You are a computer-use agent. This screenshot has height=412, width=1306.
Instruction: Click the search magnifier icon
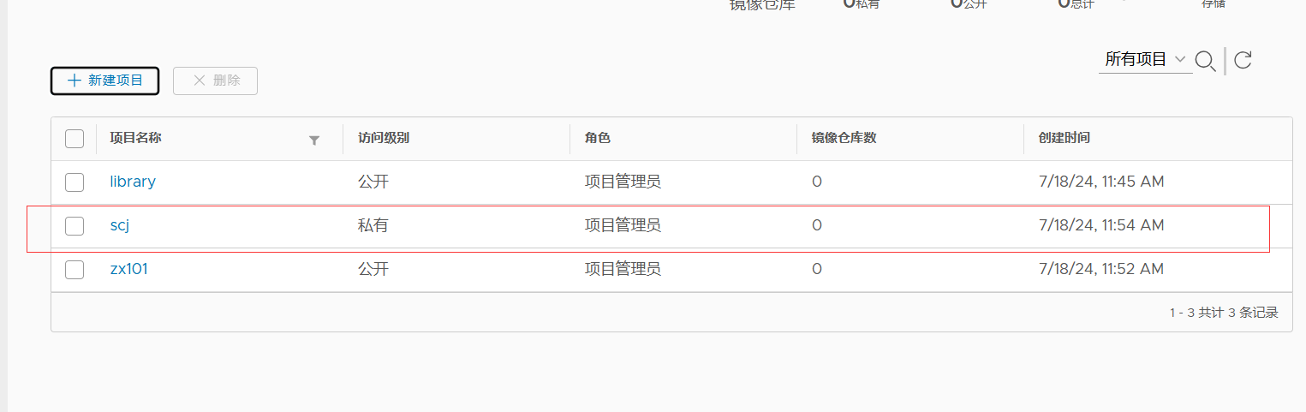point(1205,61)
